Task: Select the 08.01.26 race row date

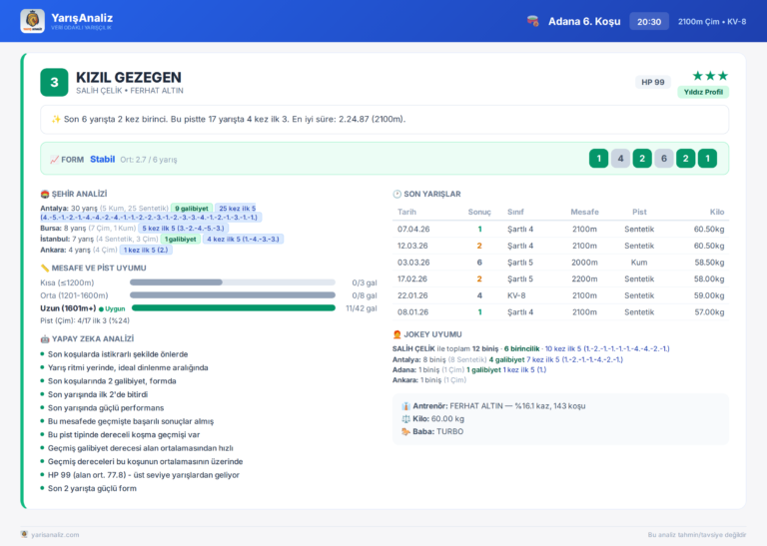Action: [x=412, y=312]
